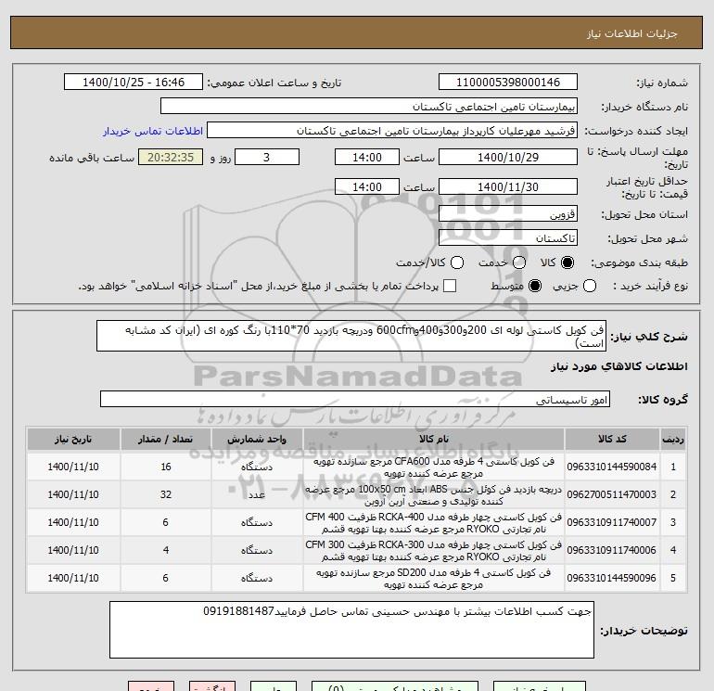Select the کالا/خدمت radio button
The image size is (714, 691).
coord(457,262)
